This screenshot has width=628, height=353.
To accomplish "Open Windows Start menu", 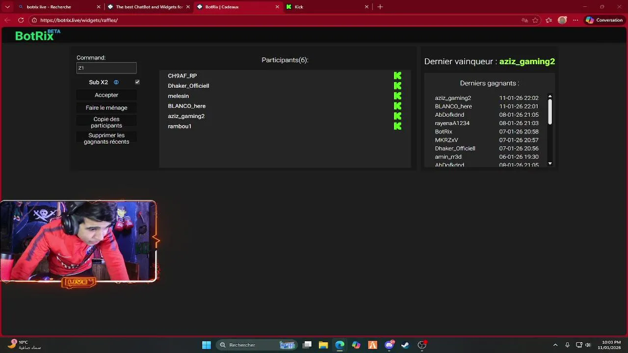I will [207, 345].
